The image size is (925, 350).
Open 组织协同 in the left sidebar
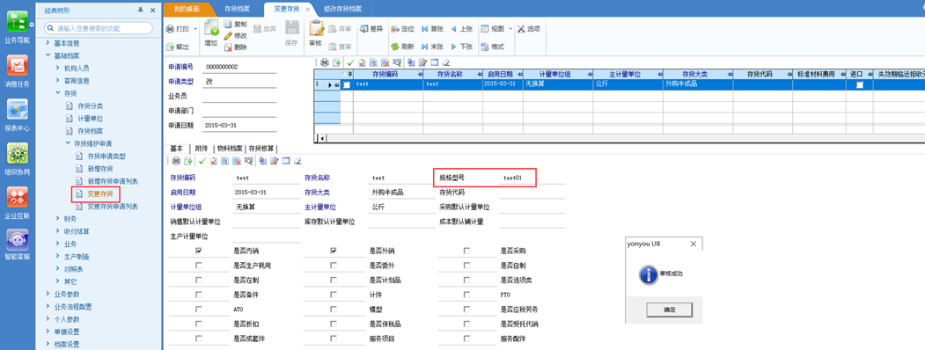click(18, 158)
